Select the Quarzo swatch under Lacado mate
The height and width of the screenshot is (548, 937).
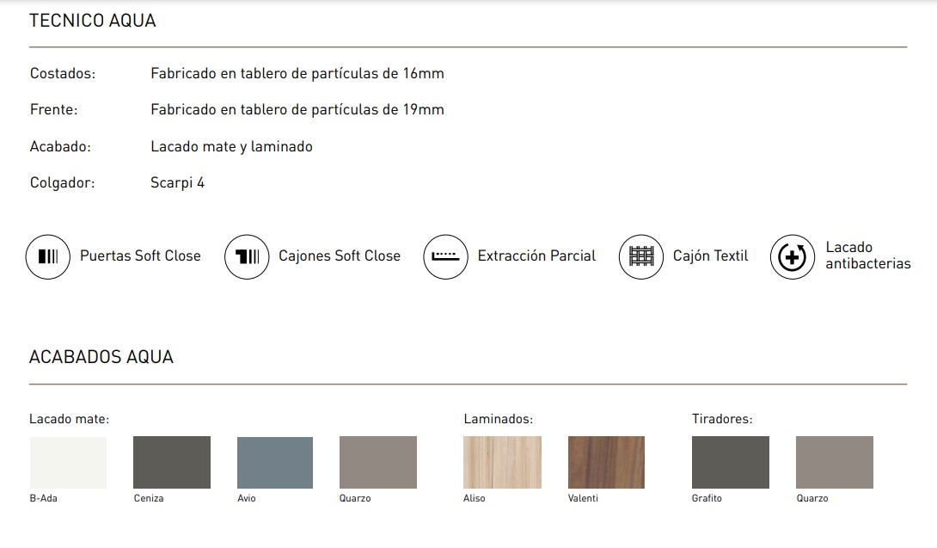[378, 463]
